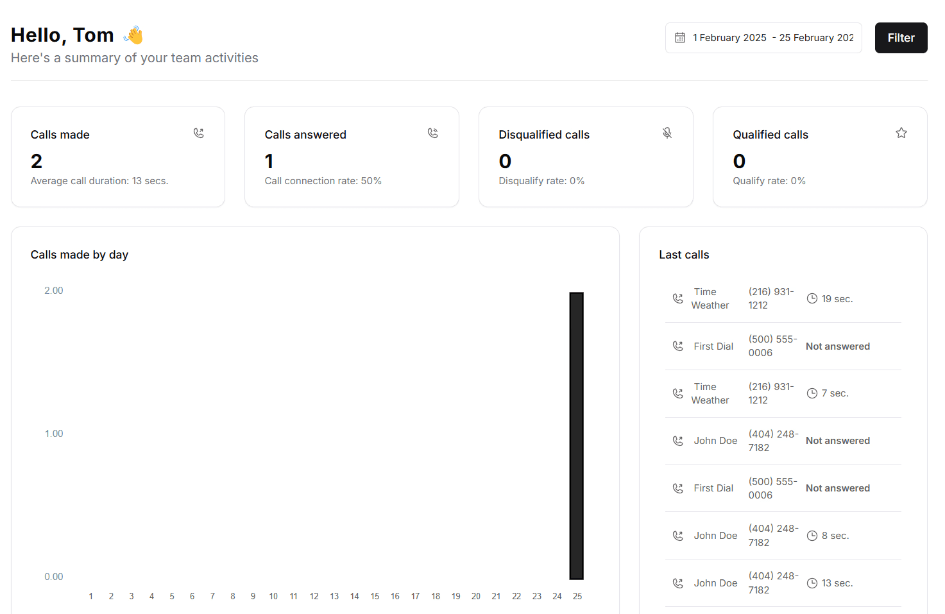945x614 pixels.
Task: Click the phone icon next to John Doe's 13 sec. call
Action: coord(678,583)
